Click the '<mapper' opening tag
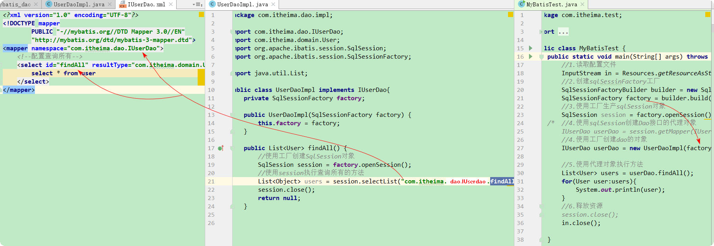The image size is (714, 246). pyautogui.click(x=15, y=48)
